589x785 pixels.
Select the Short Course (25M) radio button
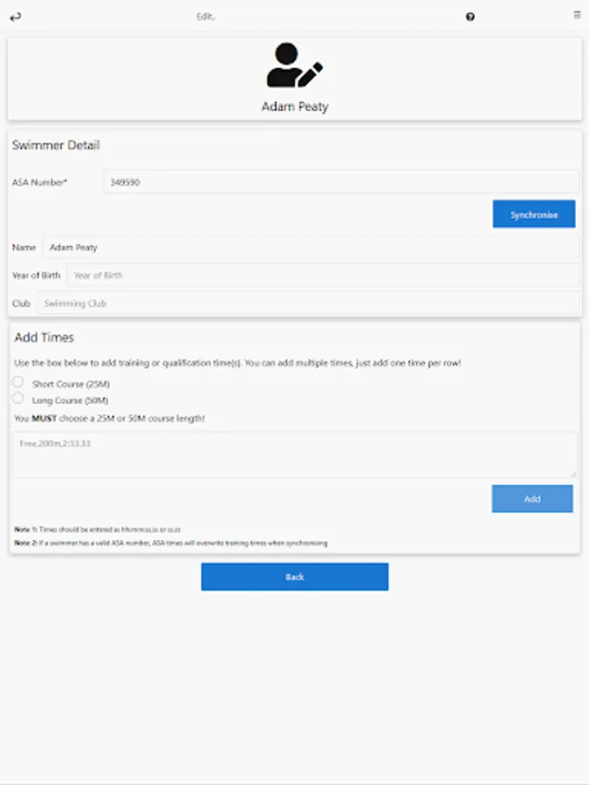pyautogui.click(x=18, y=383)
